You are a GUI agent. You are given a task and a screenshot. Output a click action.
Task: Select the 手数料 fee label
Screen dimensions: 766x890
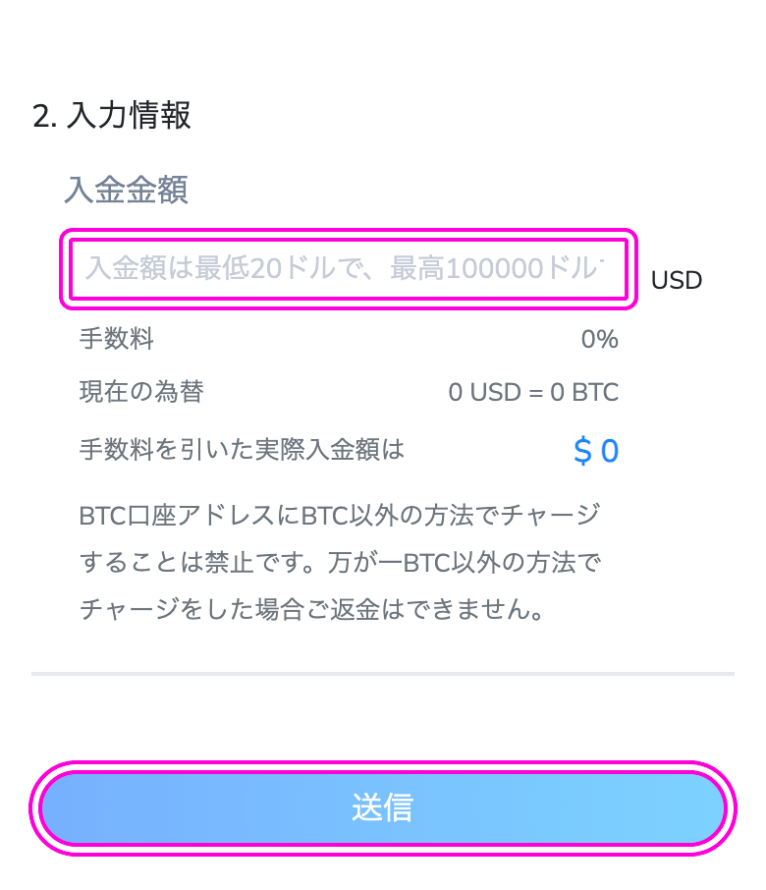116,339
